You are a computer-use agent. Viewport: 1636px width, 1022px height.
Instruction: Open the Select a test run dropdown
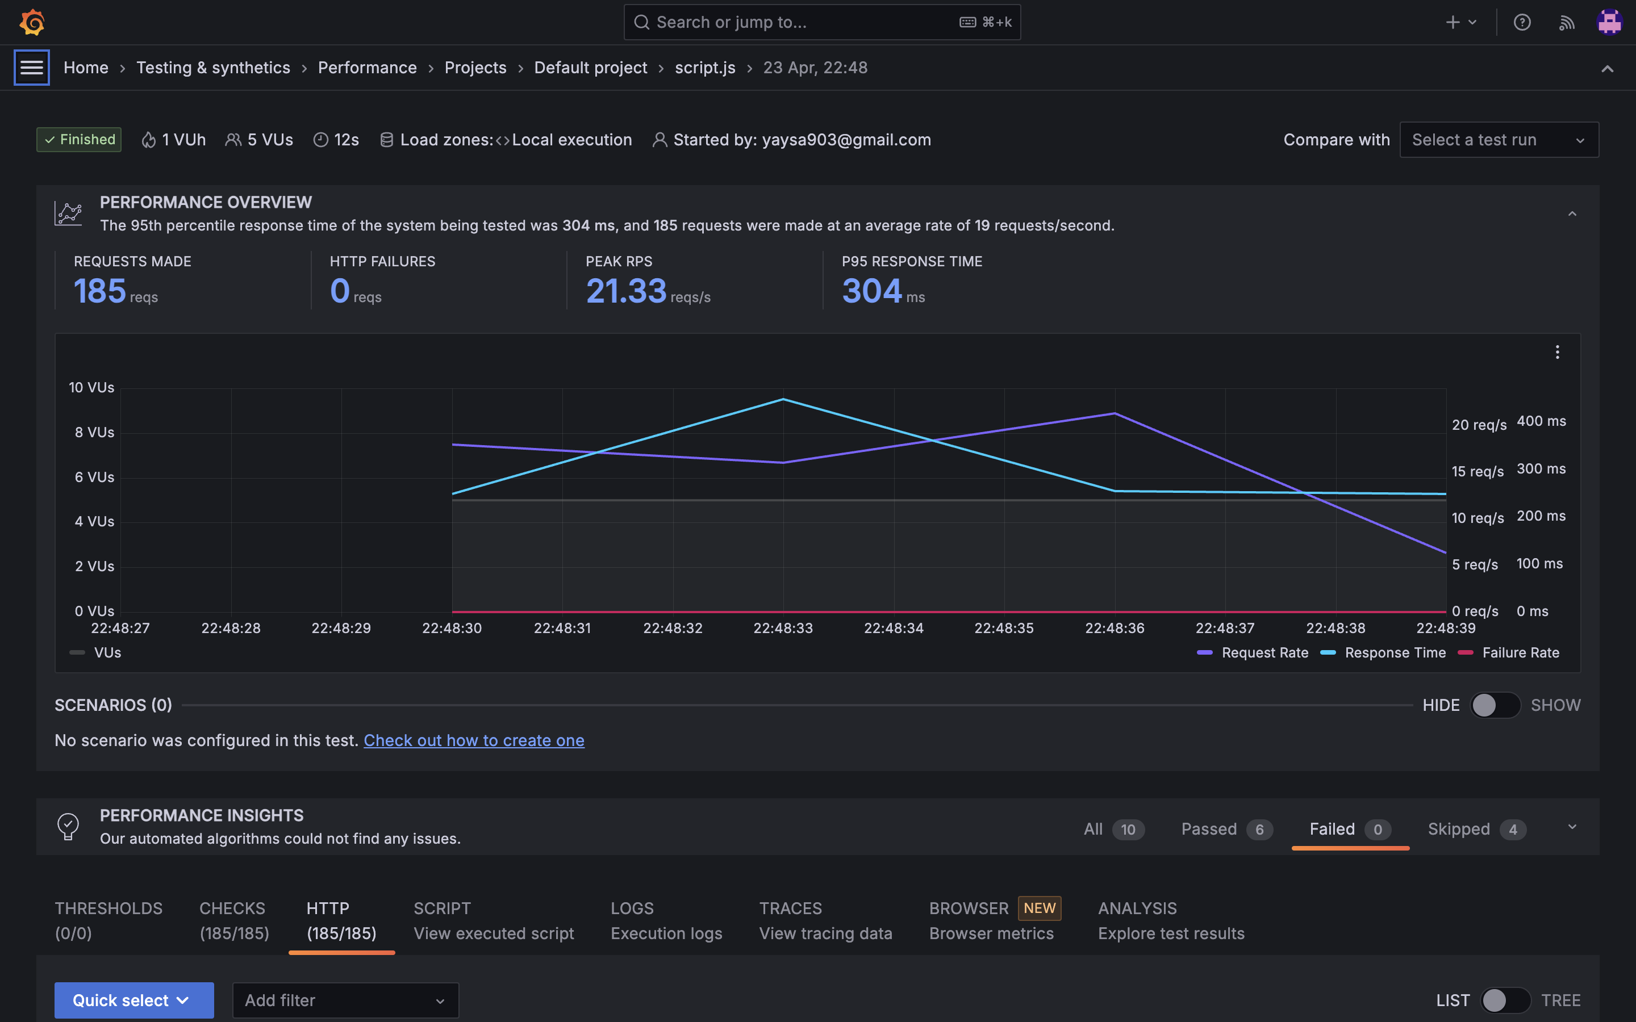[1498, 140]
